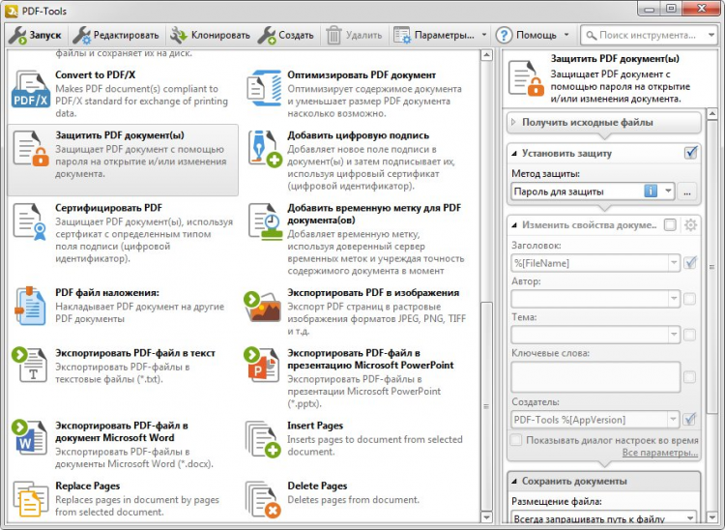Click the Запуск toolbar button

tap(35, 35)
